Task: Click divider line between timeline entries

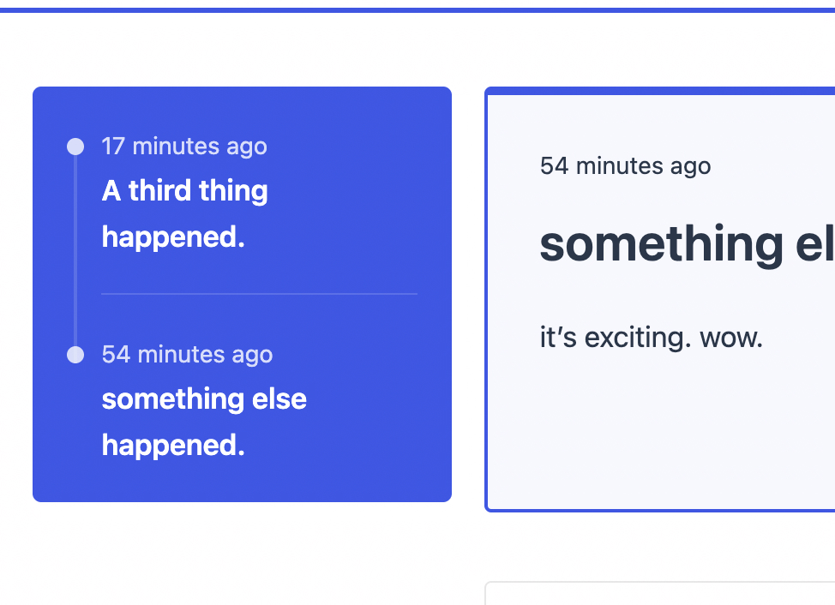Action: click(x=259, y=294)
